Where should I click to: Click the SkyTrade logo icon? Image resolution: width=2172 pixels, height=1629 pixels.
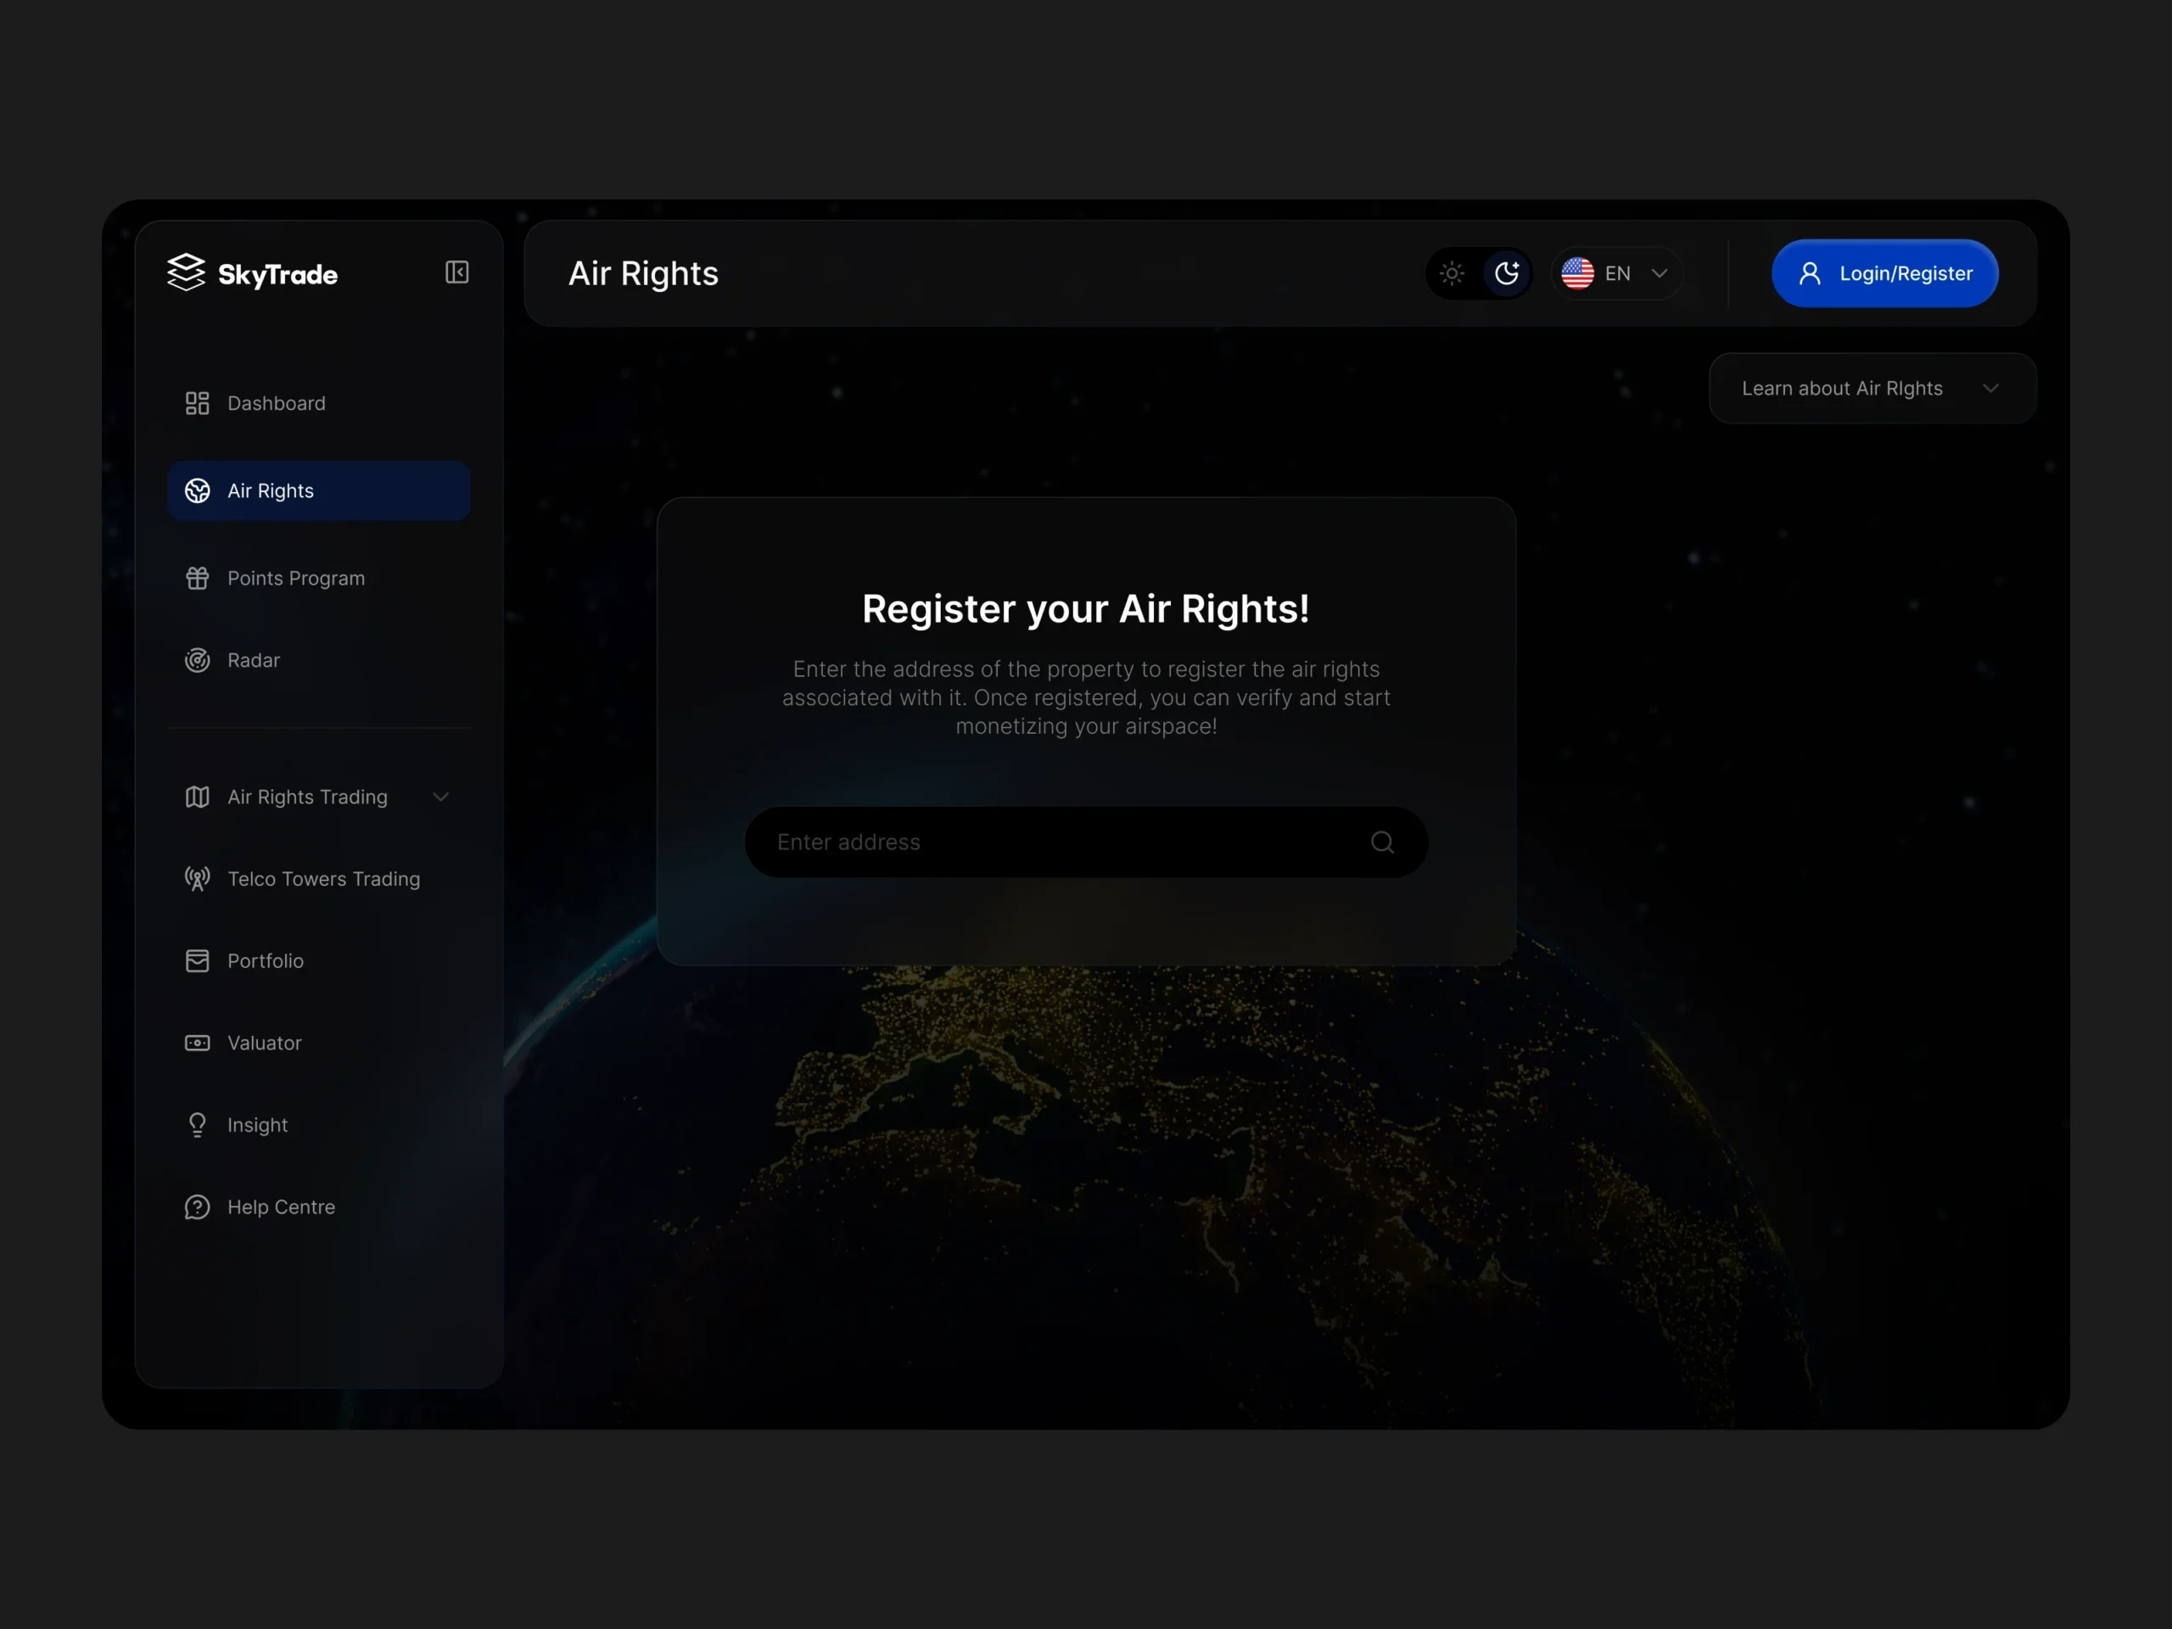click(186, 272)
